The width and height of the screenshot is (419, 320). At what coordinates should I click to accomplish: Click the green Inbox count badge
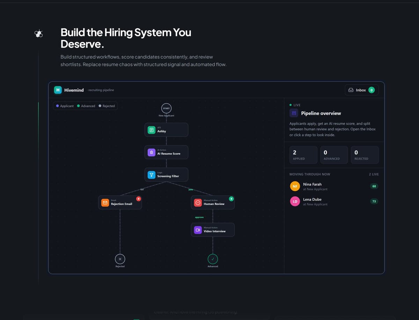(x=372, y=90)
